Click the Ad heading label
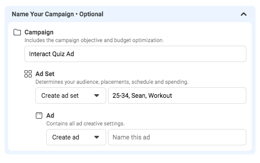This screenshot has width=260, height=163. tap(50, 115)
